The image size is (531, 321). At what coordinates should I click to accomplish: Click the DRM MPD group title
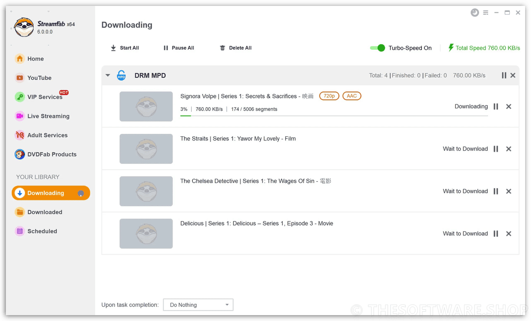[x=150, y=75]
